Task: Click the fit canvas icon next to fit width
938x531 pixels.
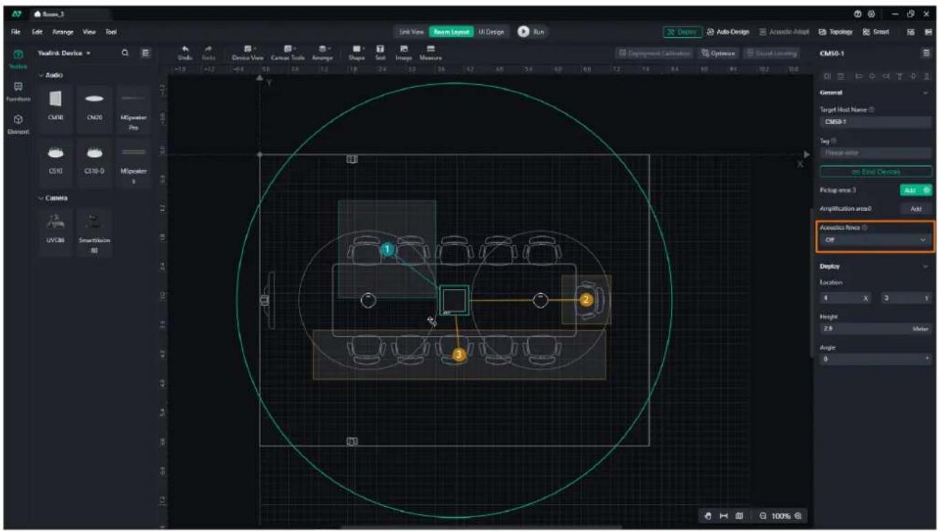Action: [x=739, y=516]
